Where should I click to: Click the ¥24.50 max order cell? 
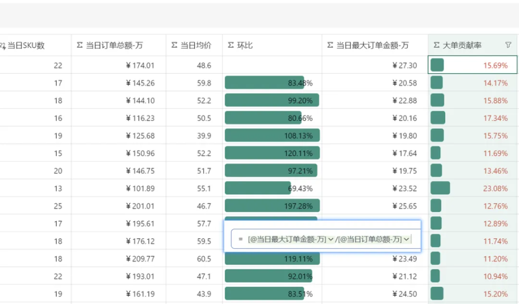tap(375, 294)
